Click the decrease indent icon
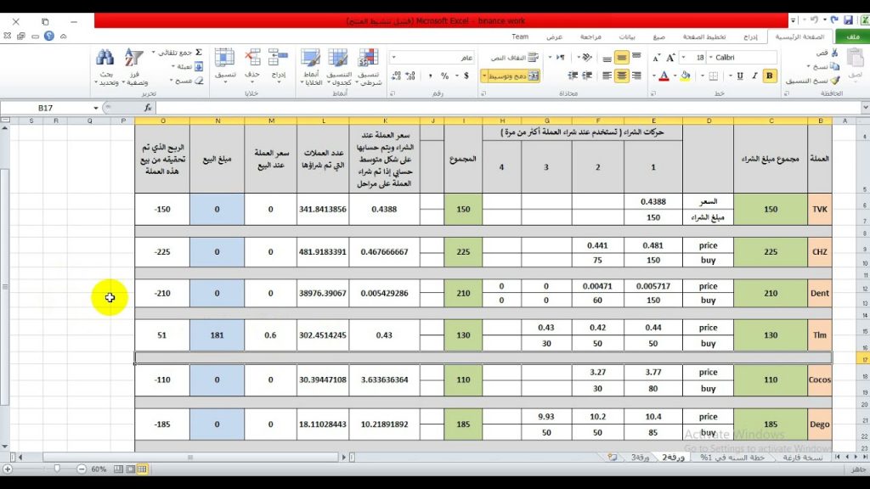 tap(587, 76)
